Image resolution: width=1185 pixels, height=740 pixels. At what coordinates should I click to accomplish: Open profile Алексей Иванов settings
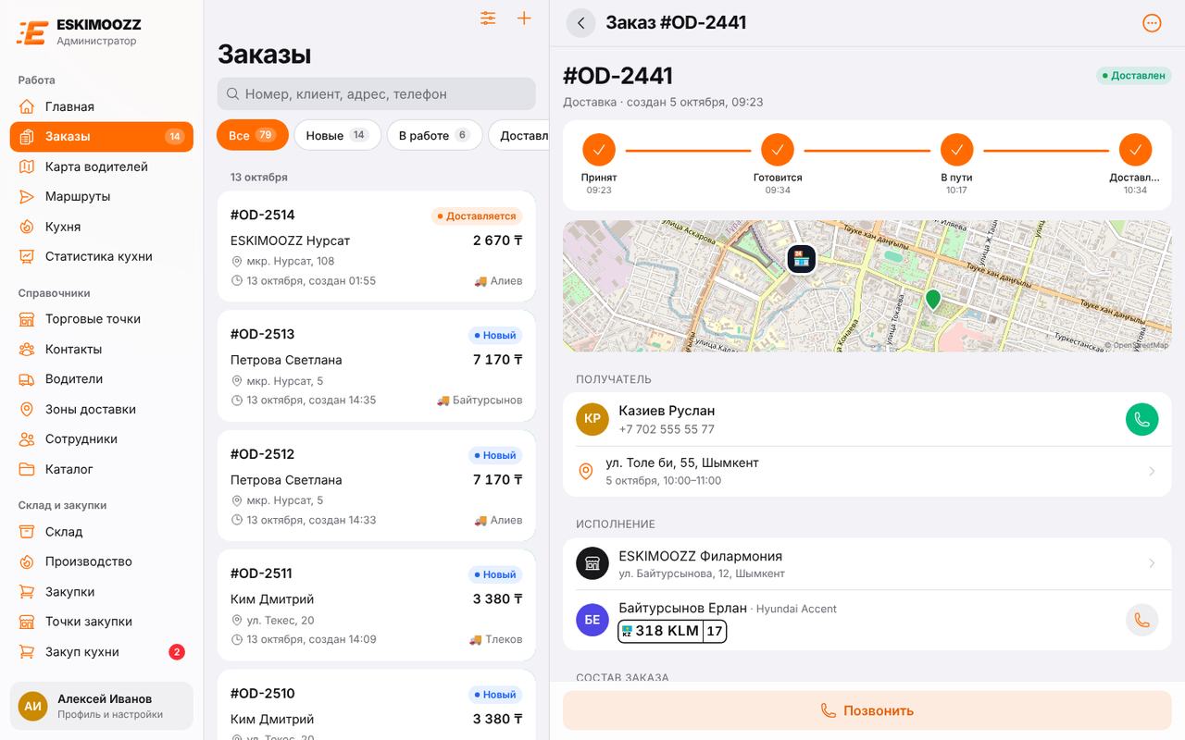pos(102,707)
